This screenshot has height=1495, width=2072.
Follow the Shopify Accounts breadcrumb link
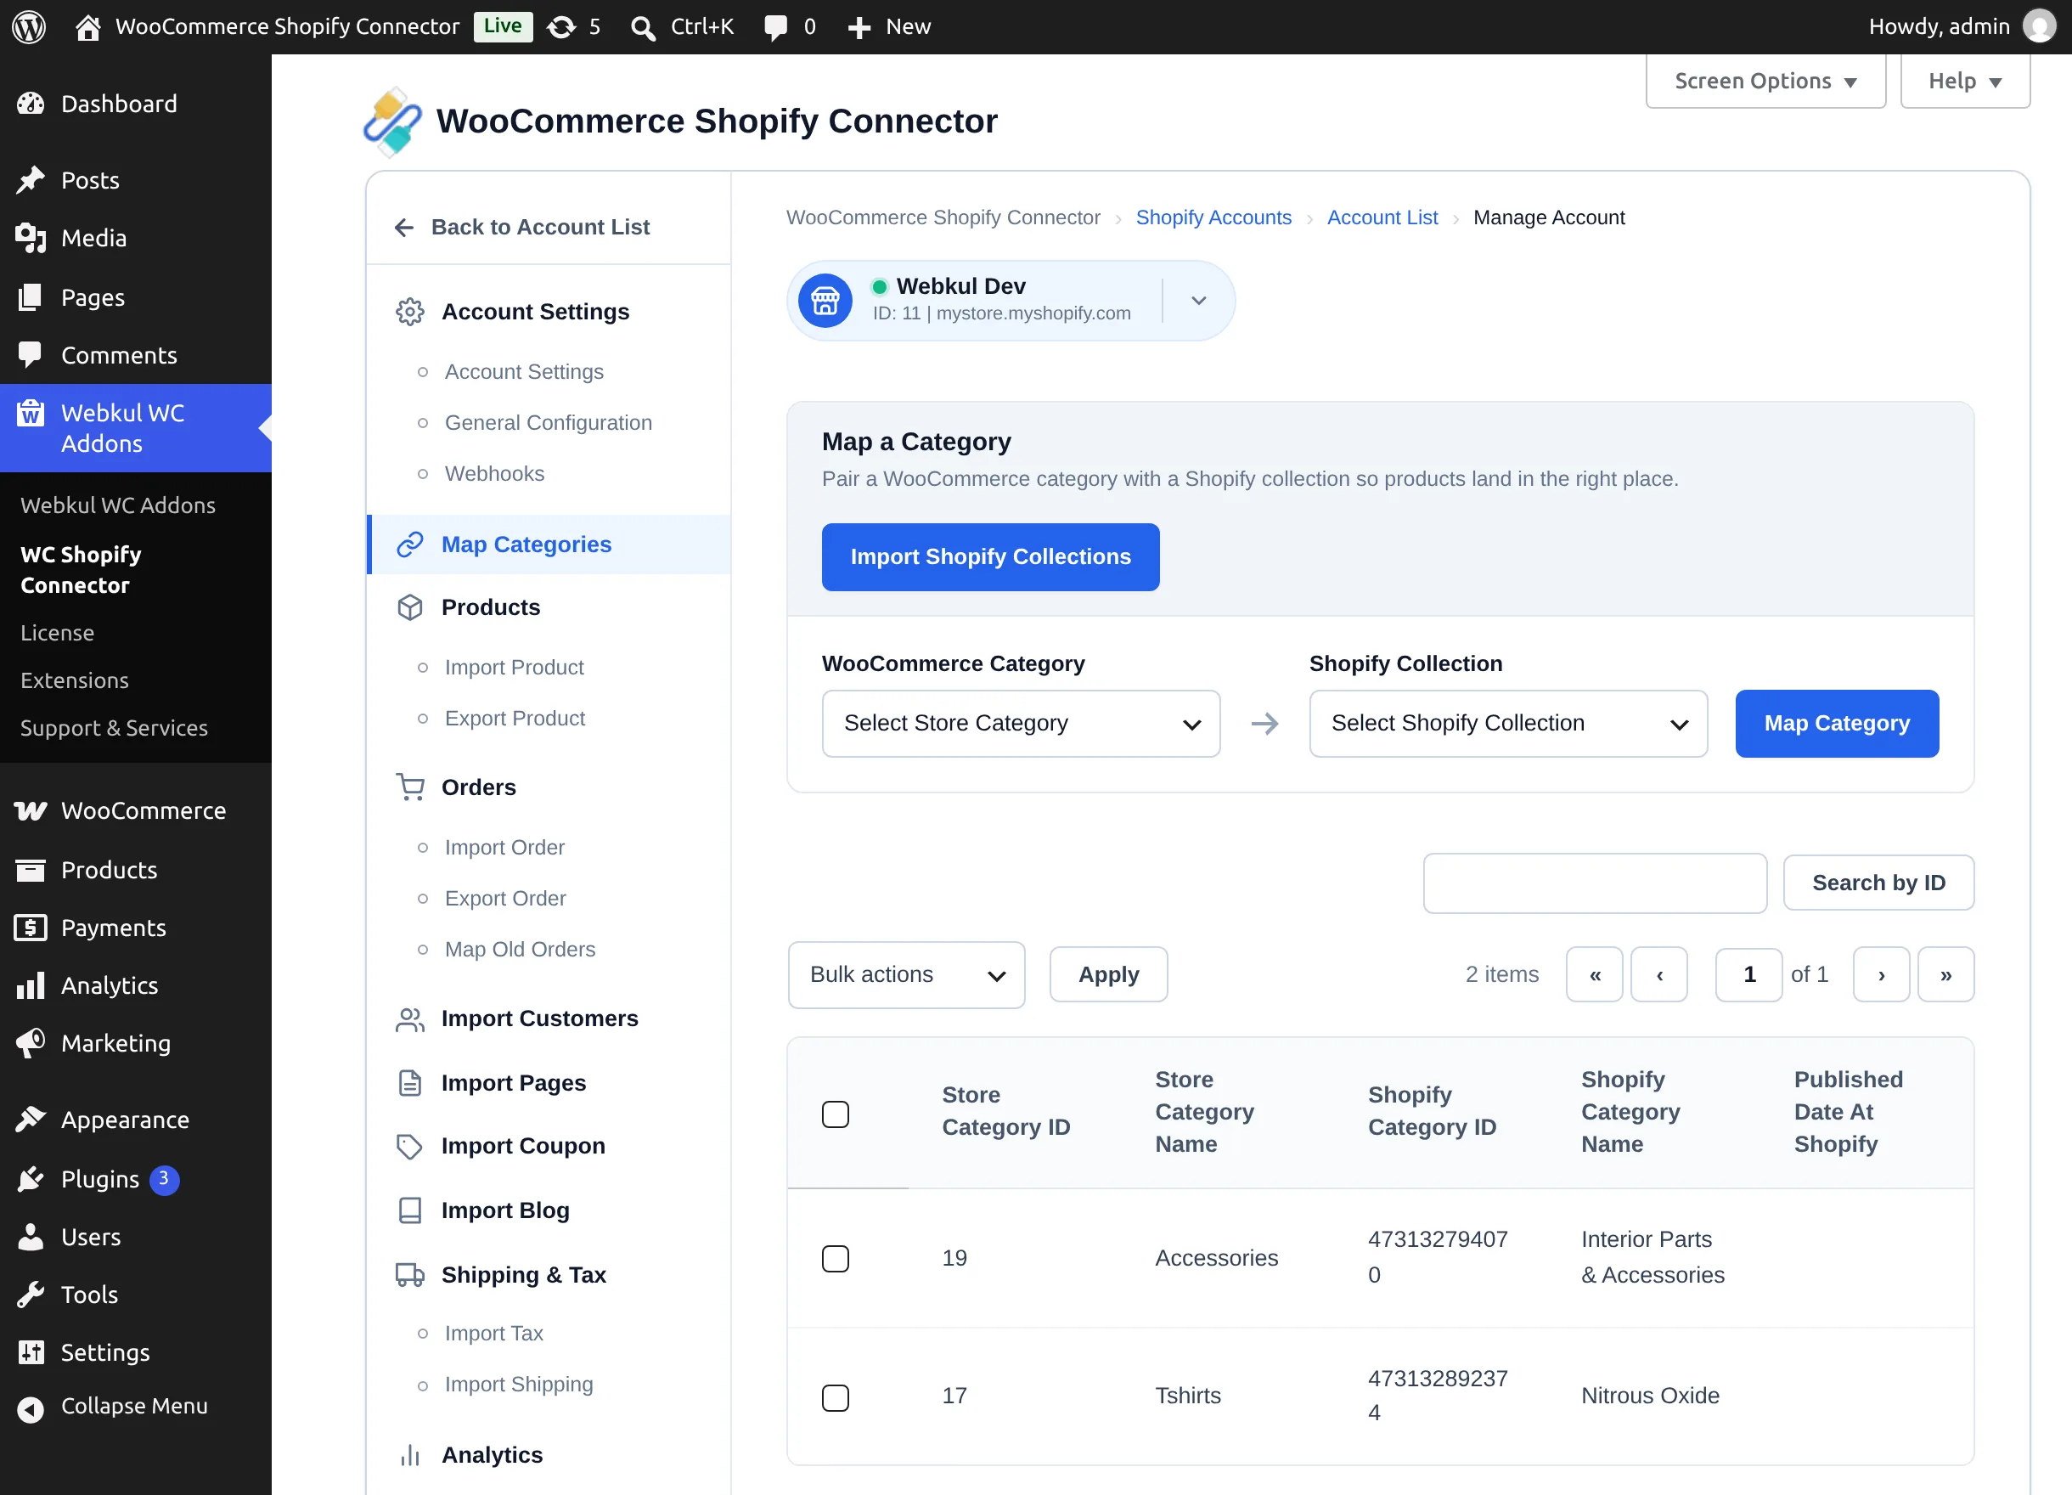tap(1213, 217)
